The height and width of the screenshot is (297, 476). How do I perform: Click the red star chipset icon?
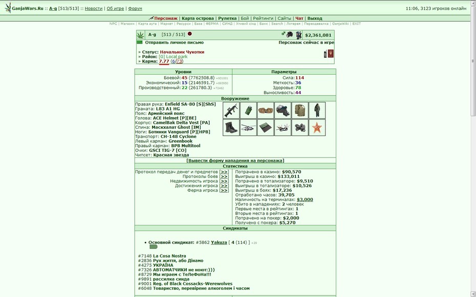pyautogui.click(x=317, y=128)
